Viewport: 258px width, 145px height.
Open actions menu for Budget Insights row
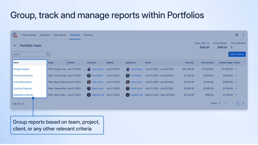click(x=236, y=69)
